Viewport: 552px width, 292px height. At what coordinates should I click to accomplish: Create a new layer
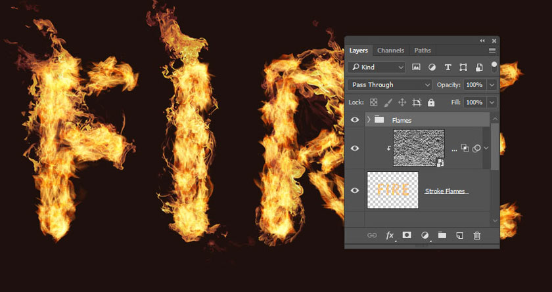[459, 236]
